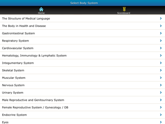Click the Gastrointestinal System chevron arrow
The width and height of the screenshot is (165, 124).
click(x=161, y=33)
